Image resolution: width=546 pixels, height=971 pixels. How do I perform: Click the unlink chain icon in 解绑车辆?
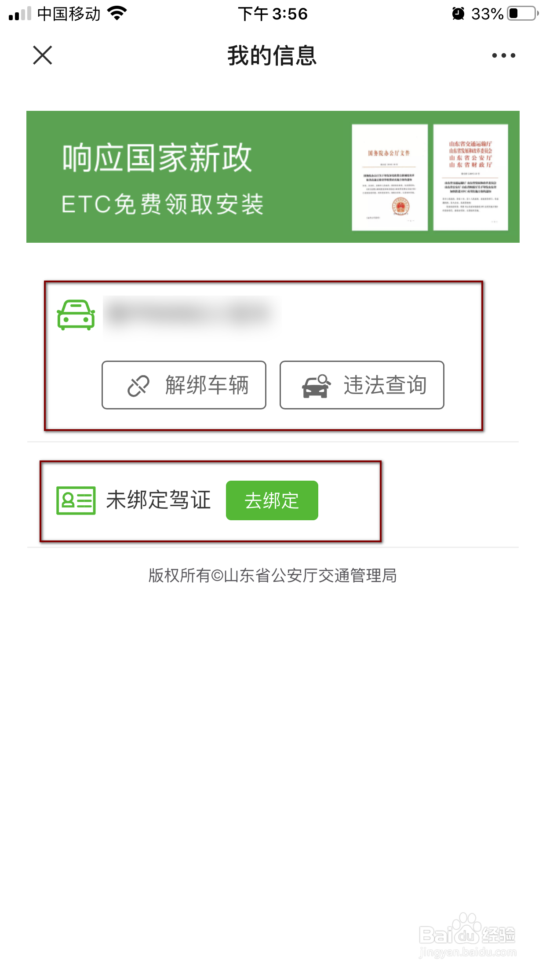138,386
